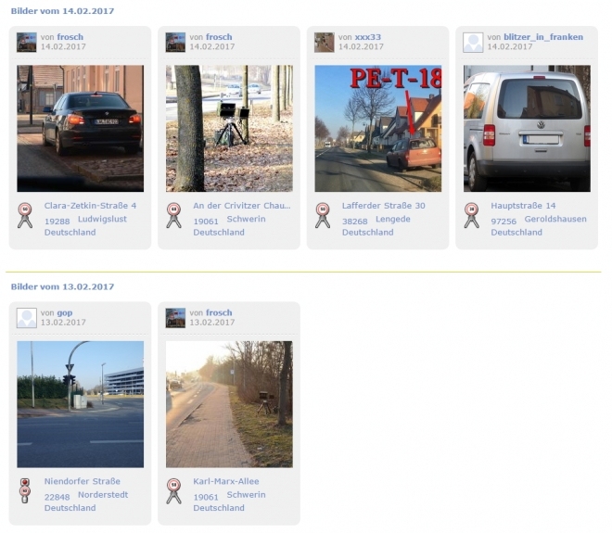Click the speed camera icon for Karl-Marx-Allee
The height and width of the screenshot is (533, 612).
(x=173, y=491)
